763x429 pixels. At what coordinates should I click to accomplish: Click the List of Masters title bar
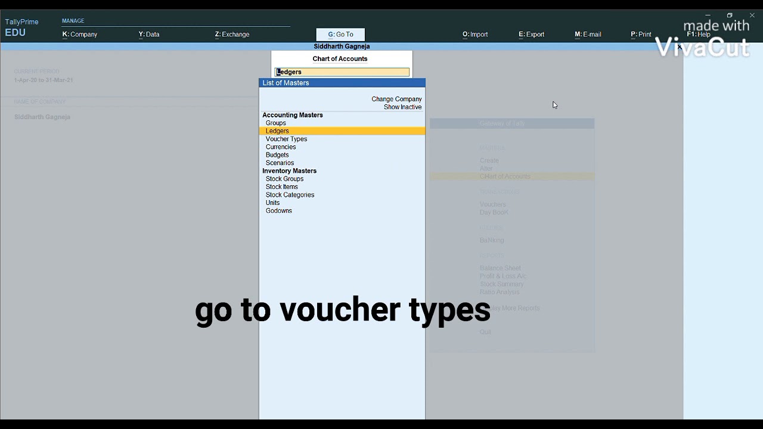[342, 83]
